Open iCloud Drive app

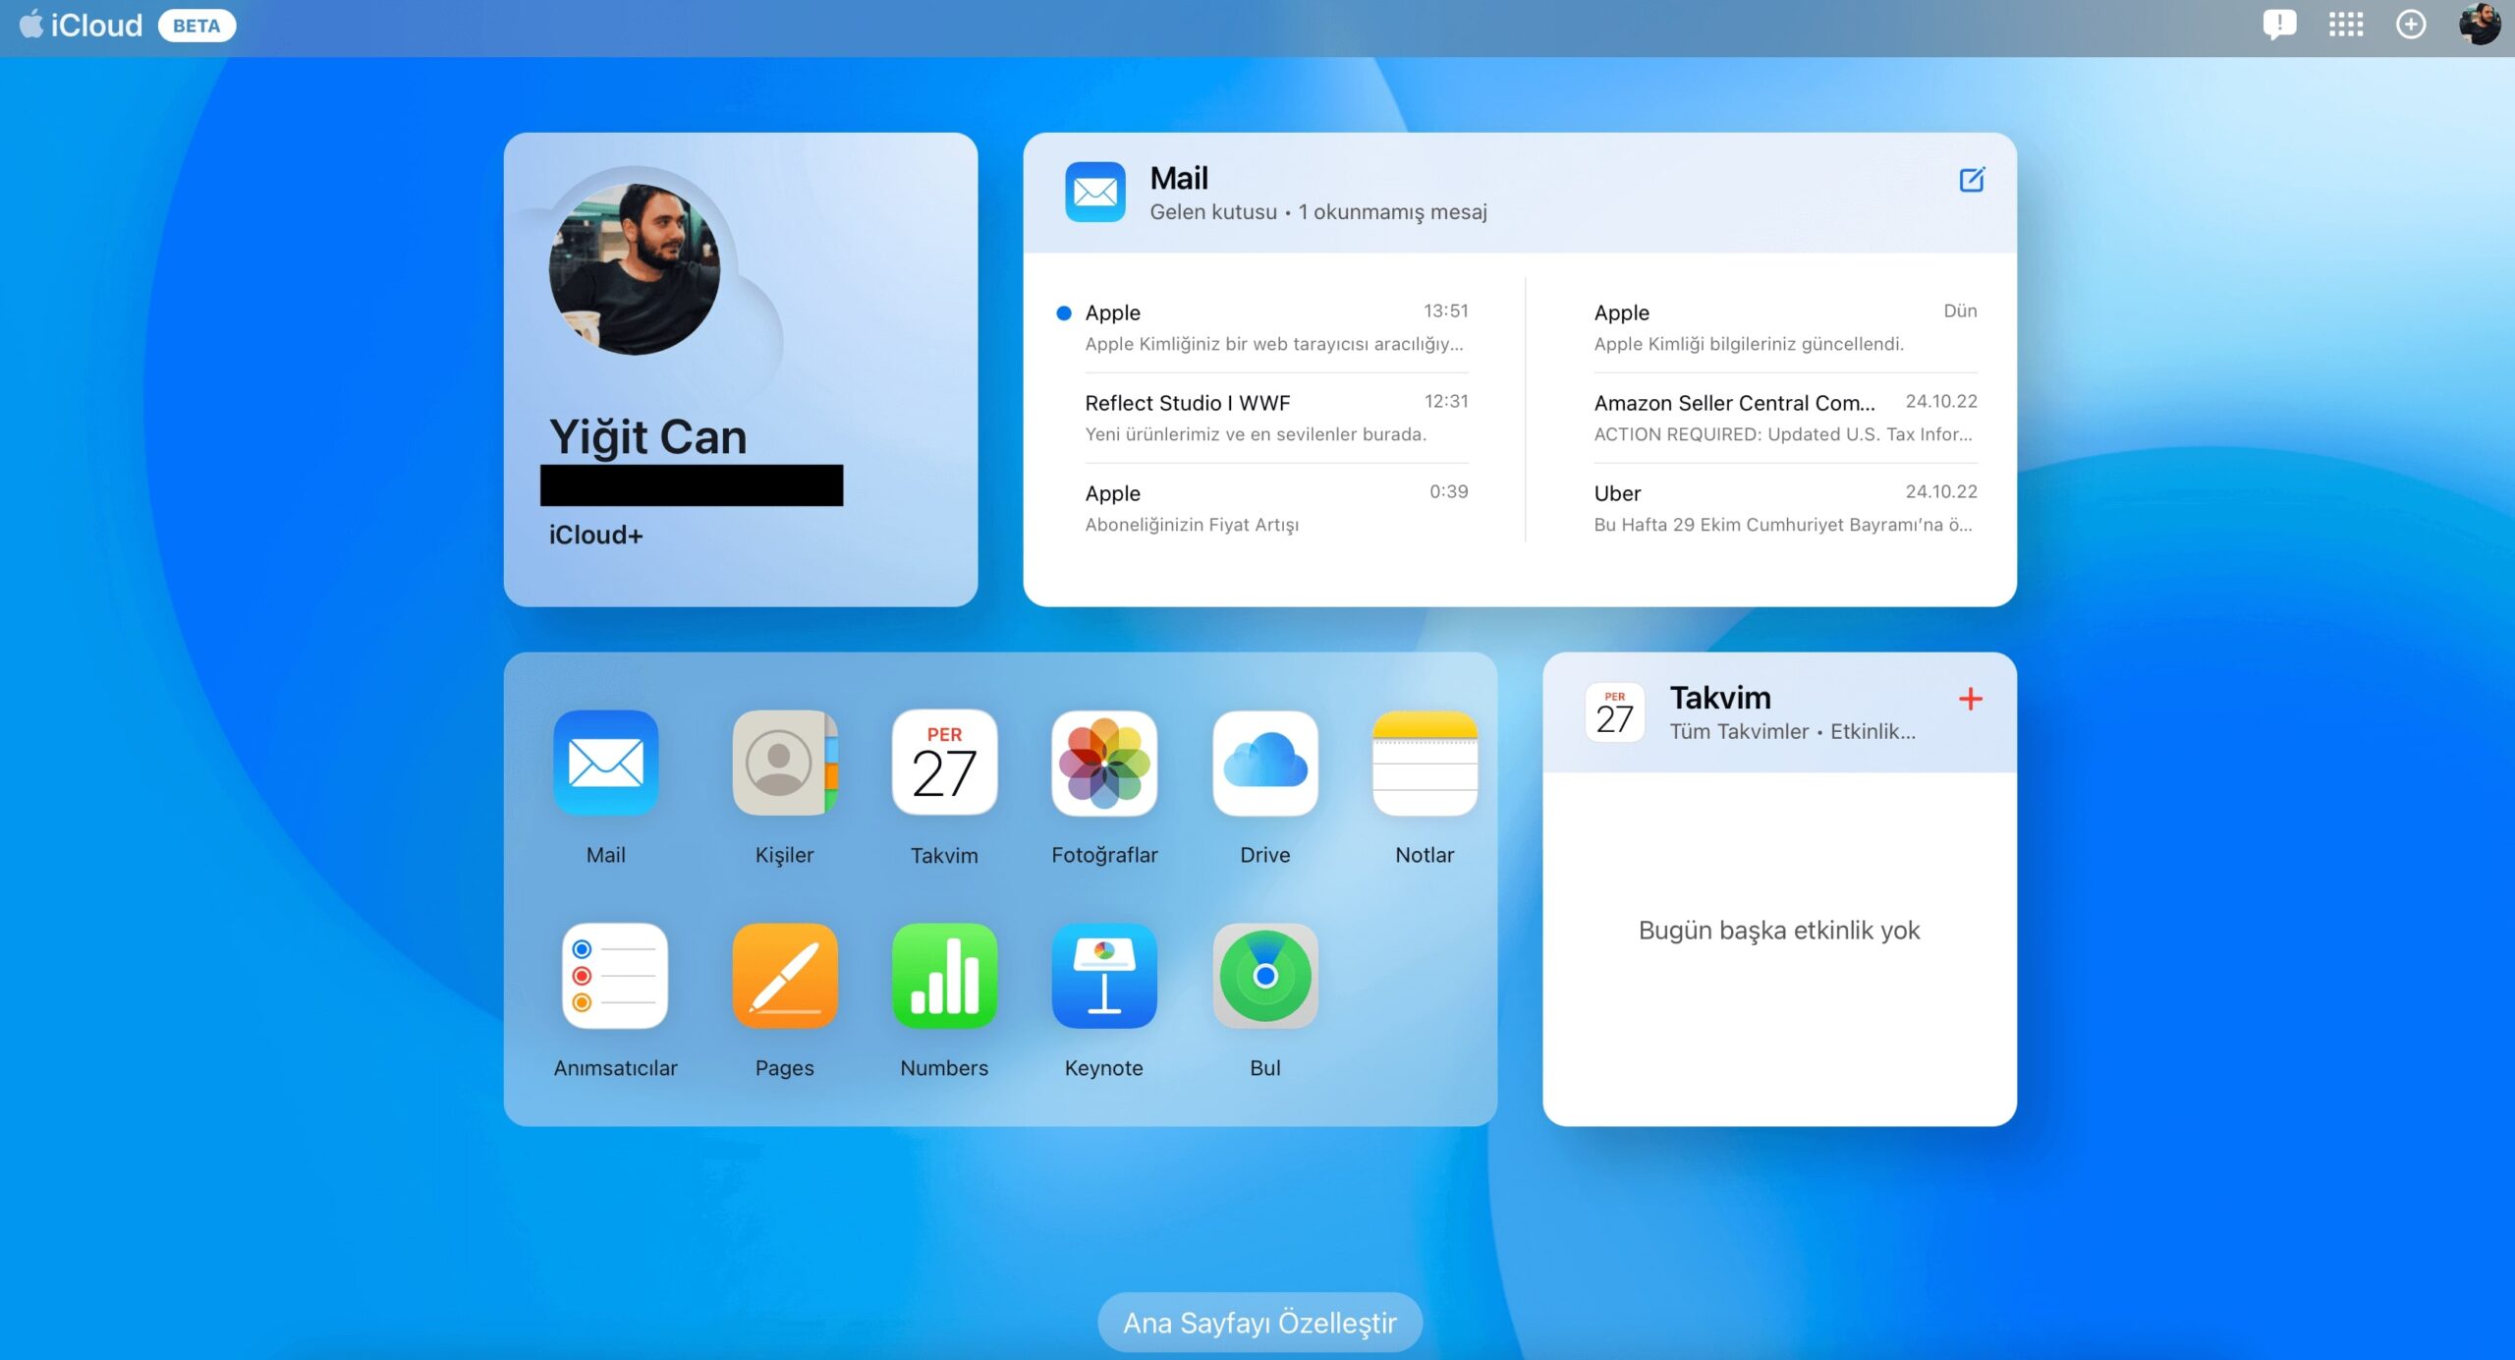(x=1264, y=764)
